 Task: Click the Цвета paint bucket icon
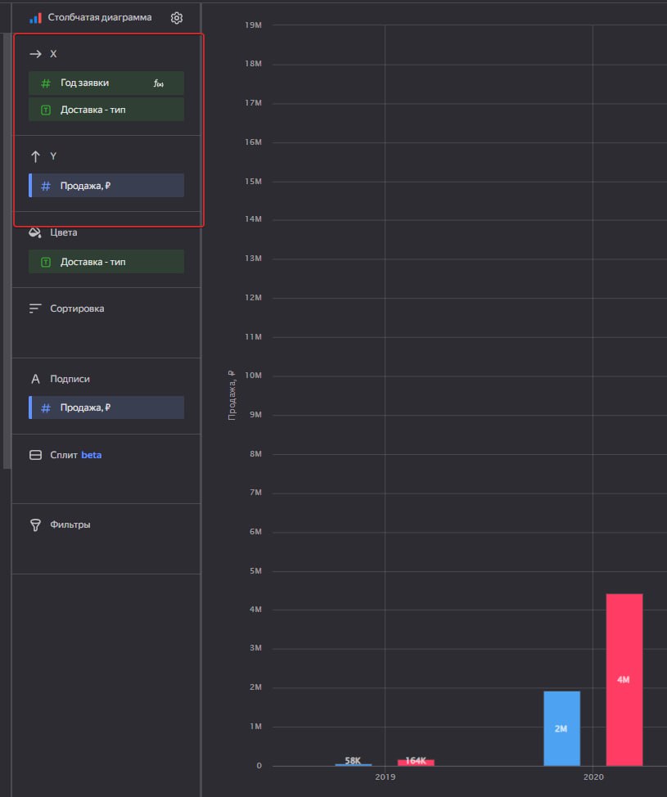tap(35, 232)
